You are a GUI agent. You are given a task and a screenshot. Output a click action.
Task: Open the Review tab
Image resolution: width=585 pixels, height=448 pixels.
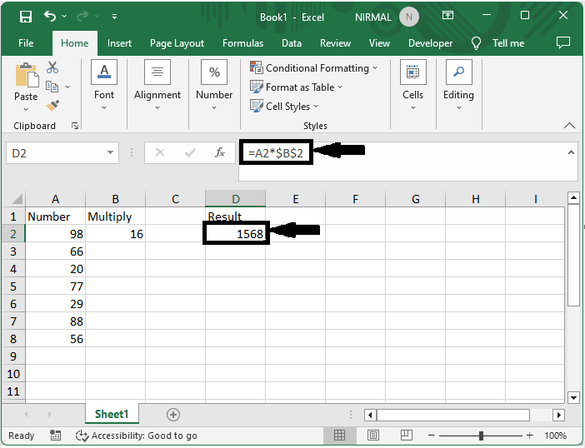click(x=335, y=43)
